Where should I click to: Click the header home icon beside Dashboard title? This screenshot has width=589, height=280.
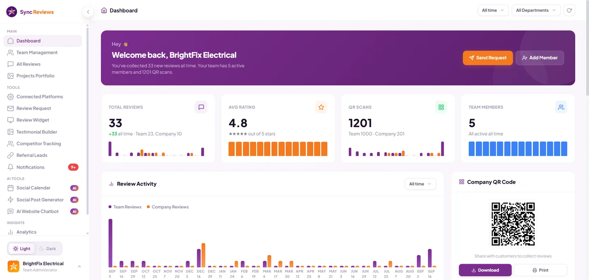104,11
